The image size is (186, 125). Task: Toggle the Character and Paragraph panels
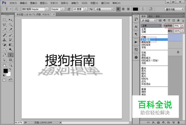[151, 9]
